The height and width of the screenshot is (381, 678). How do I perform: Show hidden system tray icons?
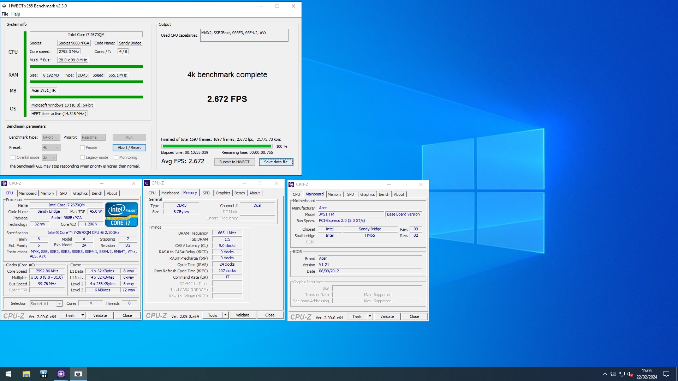coord(605,374)
